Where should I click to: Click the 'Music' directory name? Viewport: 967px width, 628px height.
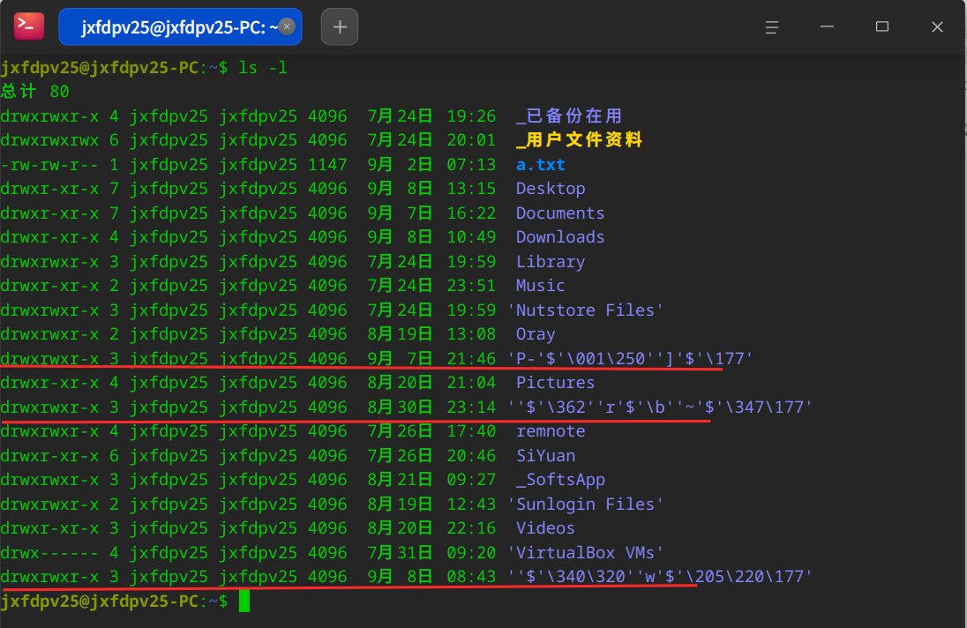[x=540, y=286]
